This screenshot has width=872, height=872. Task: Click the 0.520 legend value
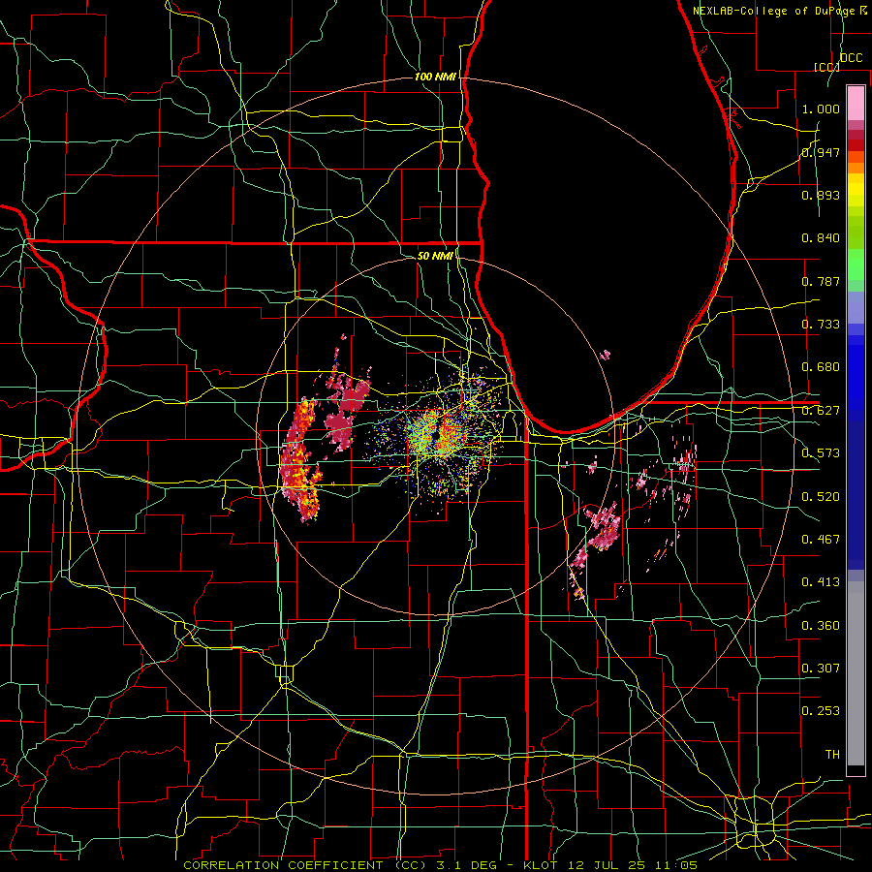pos(821,497)
